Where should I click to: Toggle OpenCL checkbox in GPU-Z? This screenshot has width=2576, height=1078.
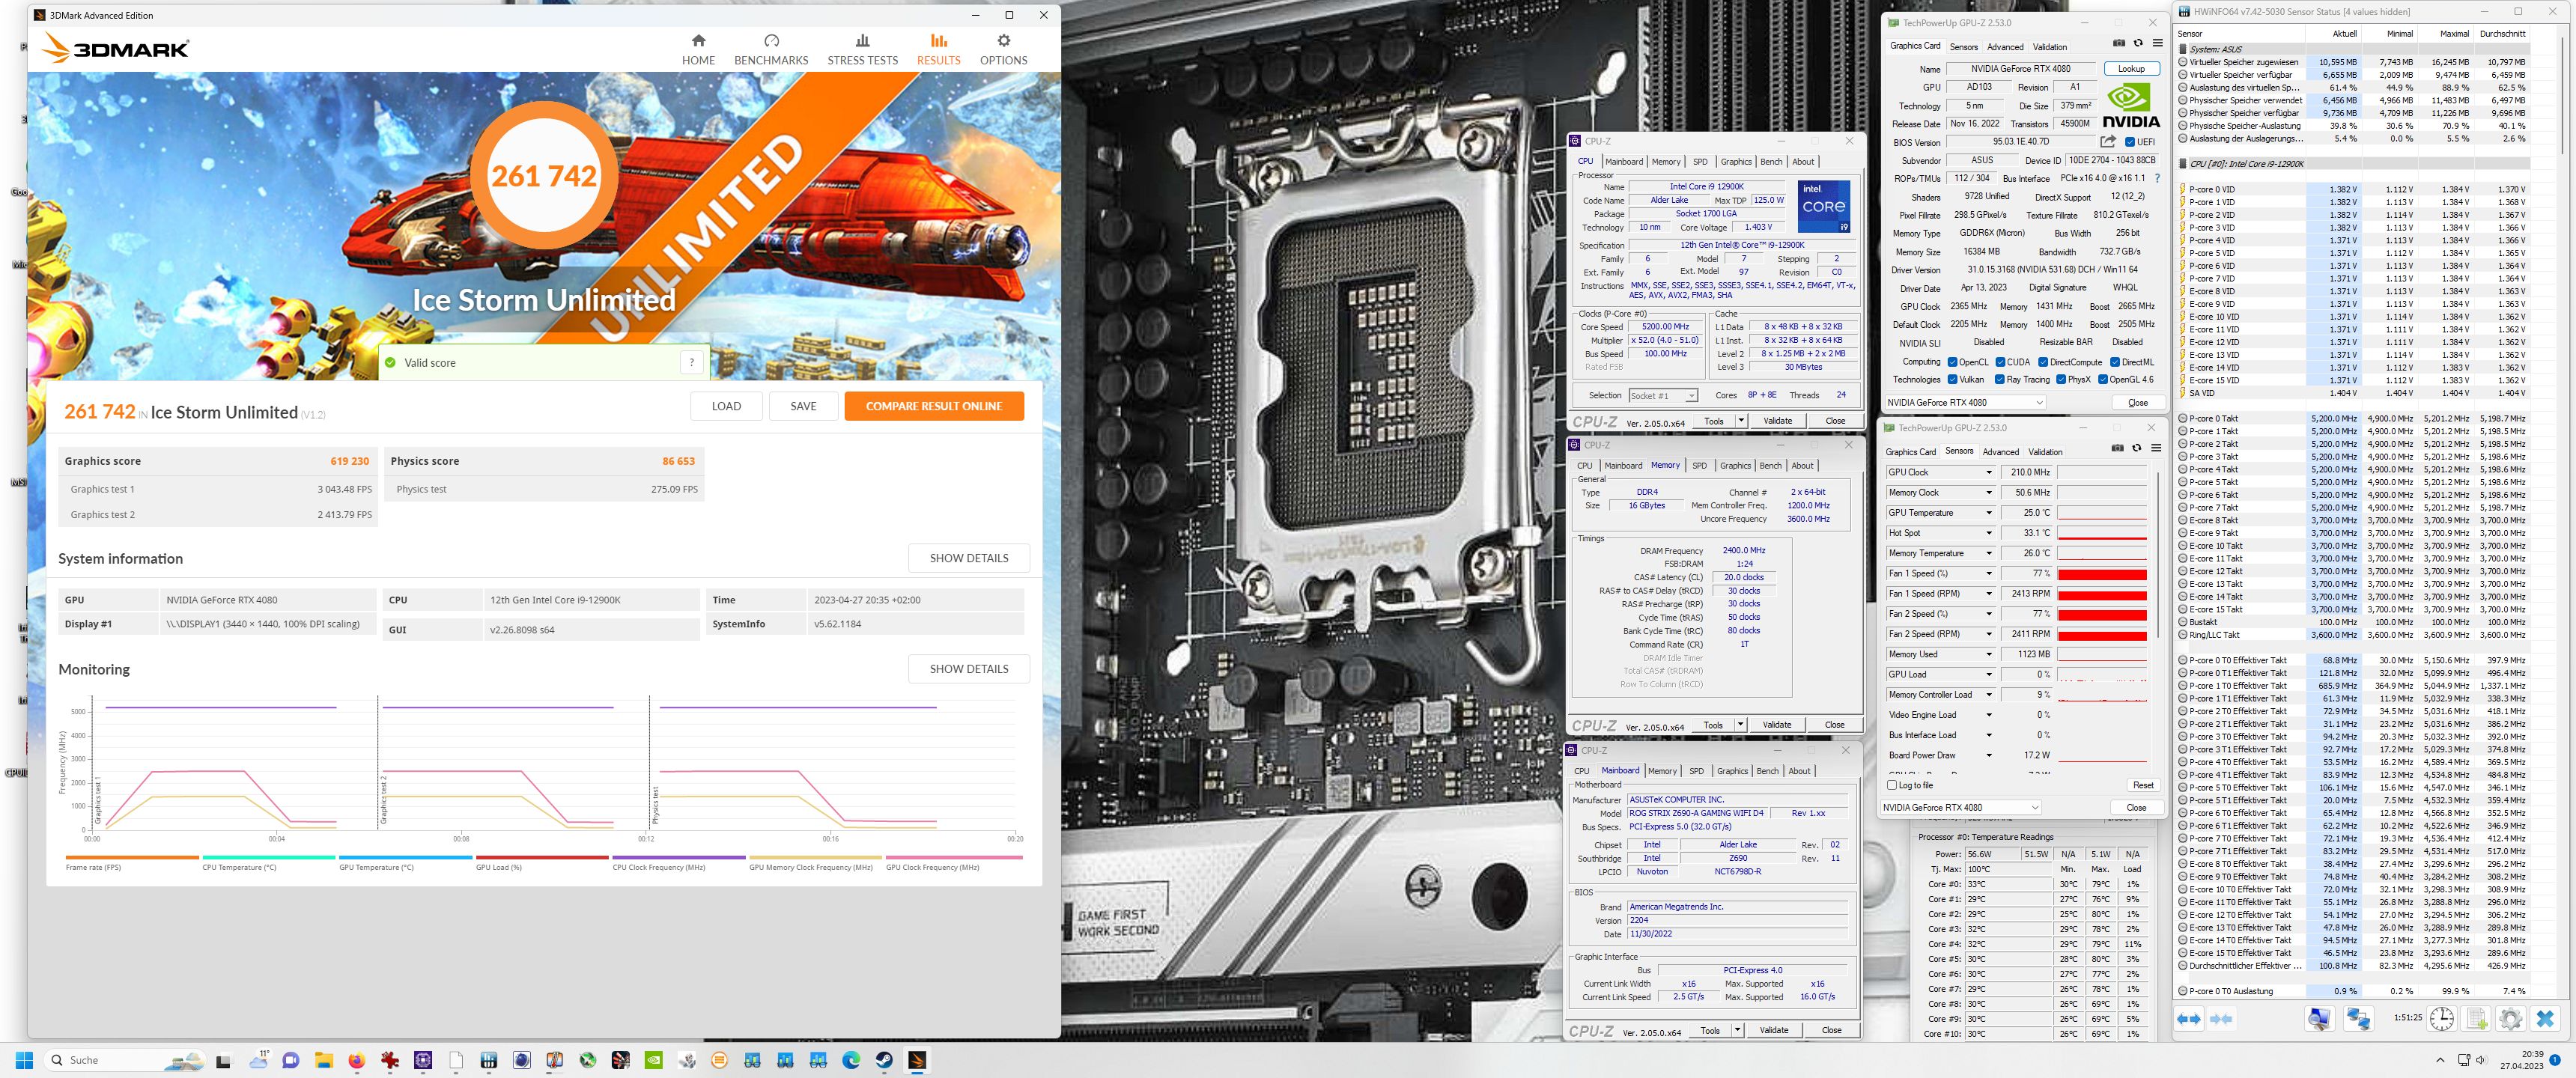1952,362
